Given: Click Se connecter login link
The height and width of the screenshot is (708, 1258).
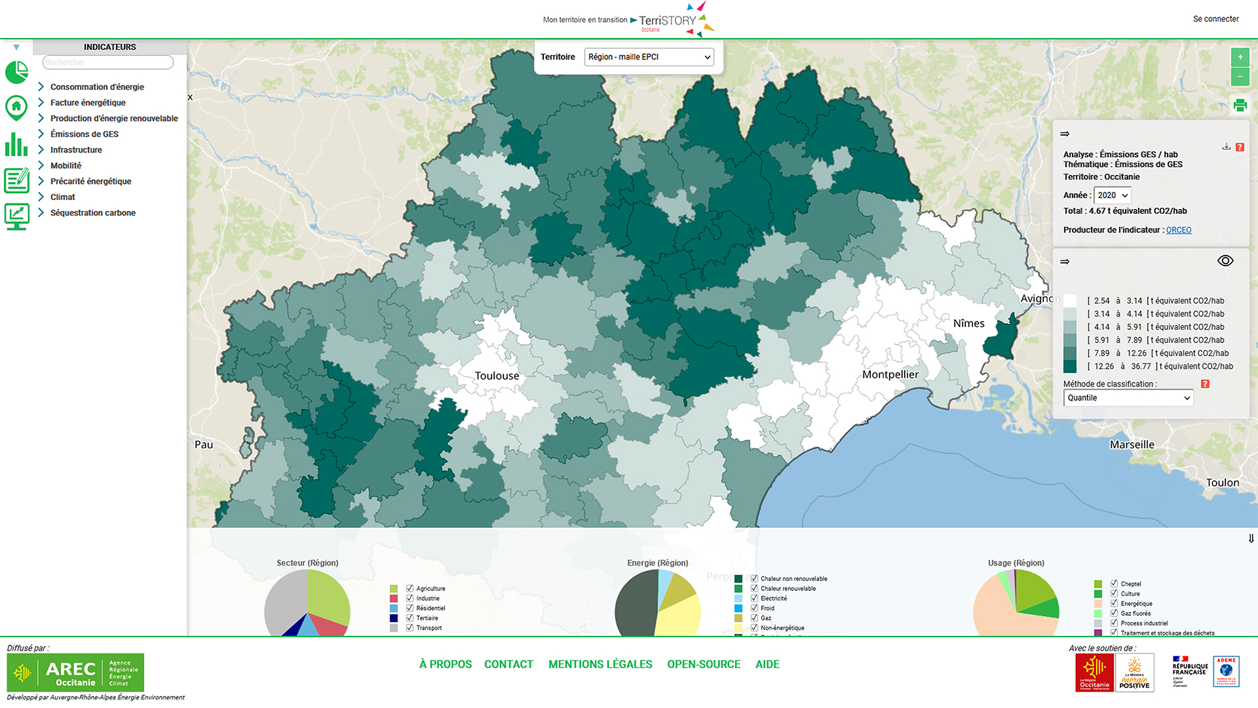Looking at the screenshot, I should 1215,19.
